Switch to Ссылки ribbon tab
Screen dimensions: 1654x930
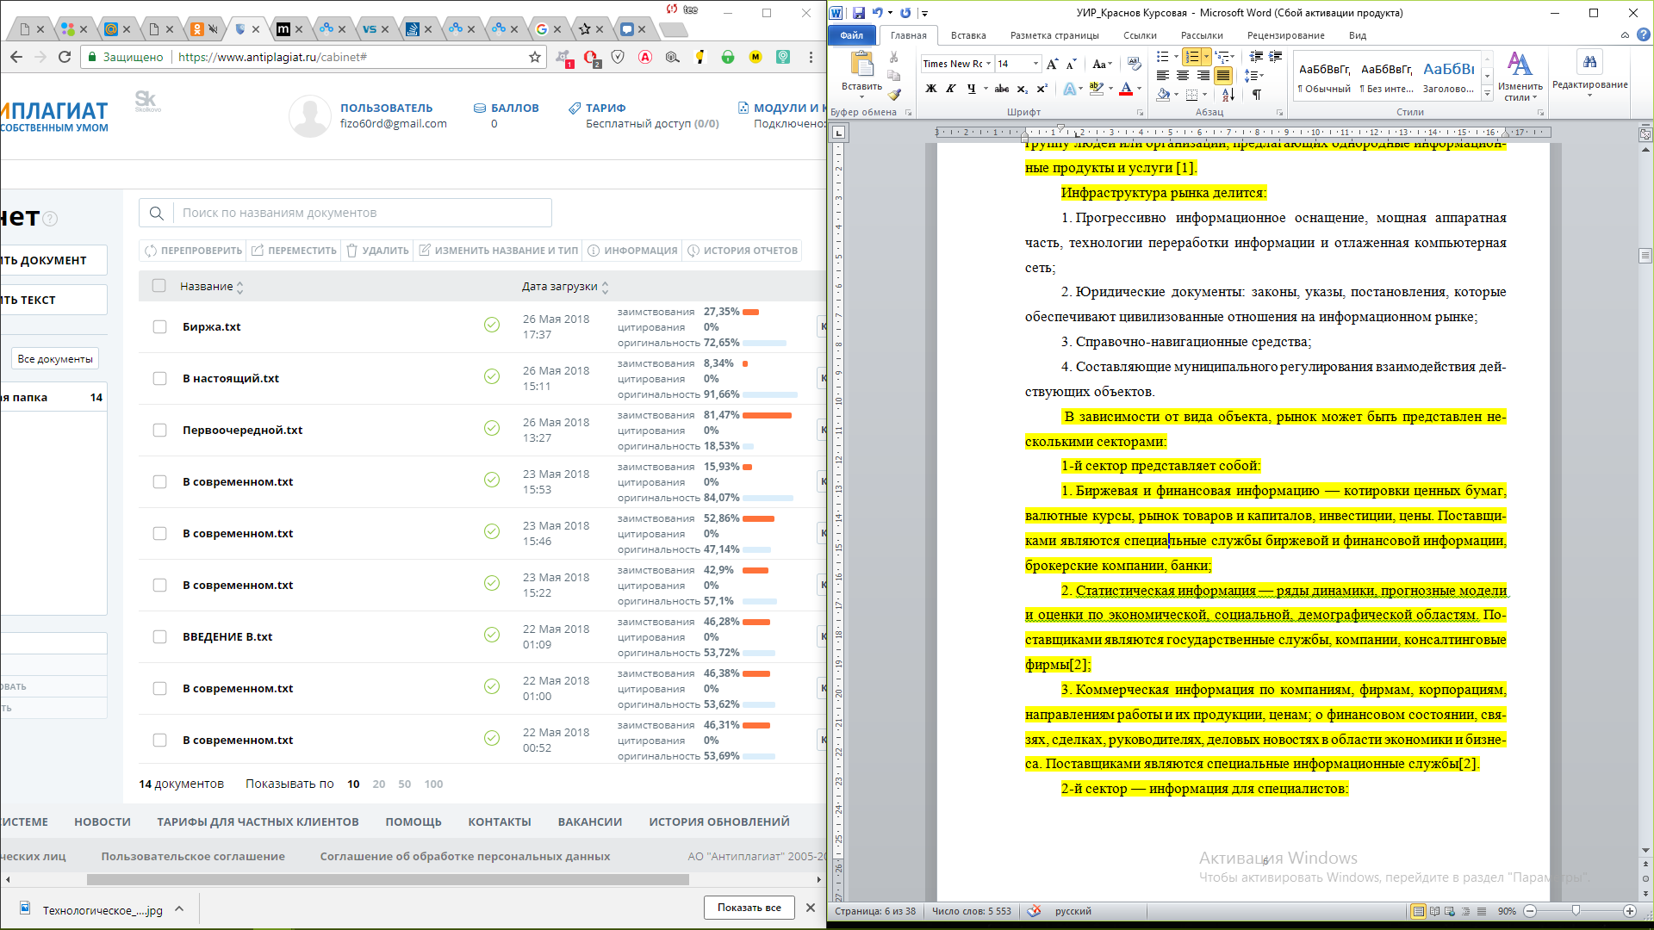pyautogui.click(x=1140, y=35)
